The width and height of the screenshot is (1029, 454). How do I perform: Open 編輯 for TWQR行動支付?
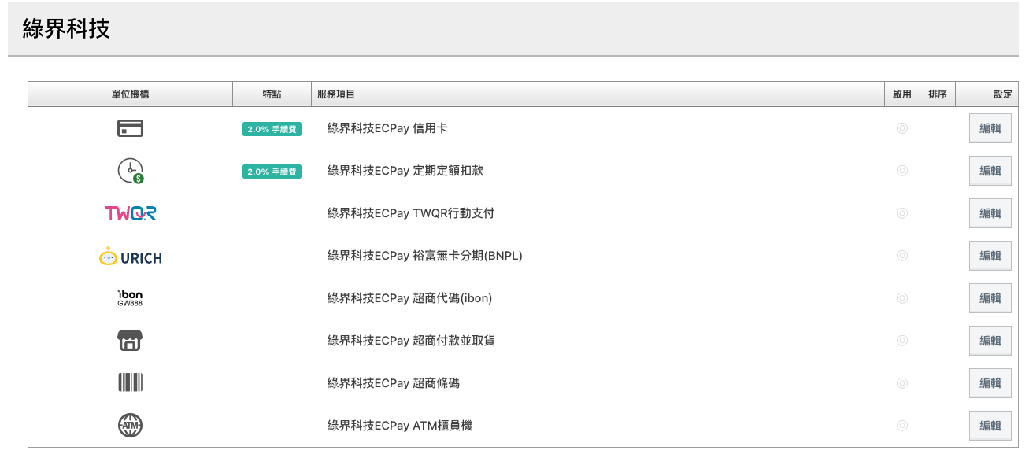990,213
